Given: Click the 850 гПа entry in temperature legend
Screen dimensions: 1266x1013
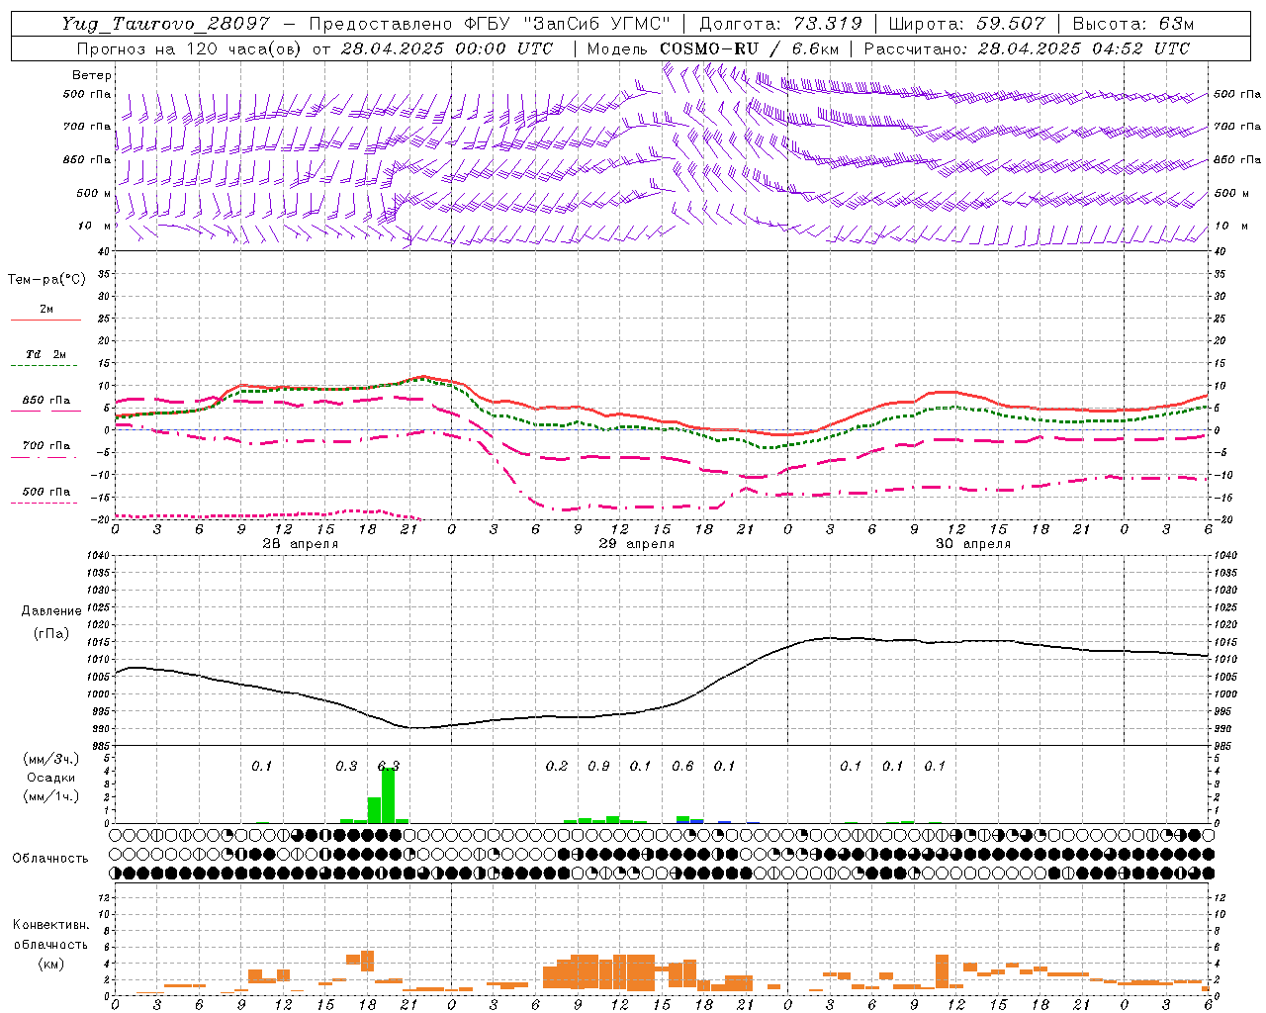Looking at the screenshot, I should coord(46,401).
